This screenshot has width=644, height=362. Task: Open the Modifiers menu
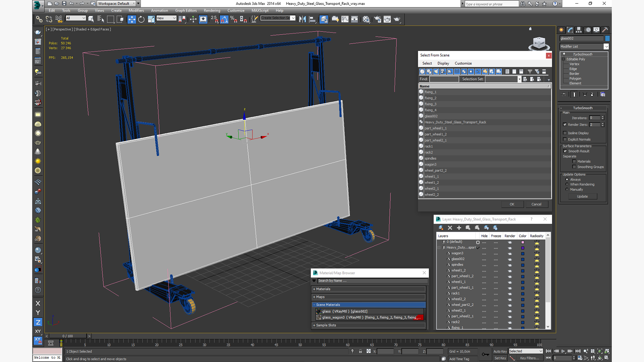point(136,10)
